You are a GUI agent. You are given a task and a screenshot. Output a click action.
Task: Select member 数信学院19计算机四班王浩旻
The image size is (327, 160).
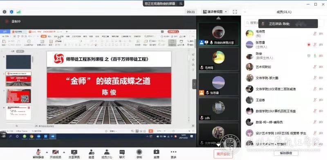[284, 111]
